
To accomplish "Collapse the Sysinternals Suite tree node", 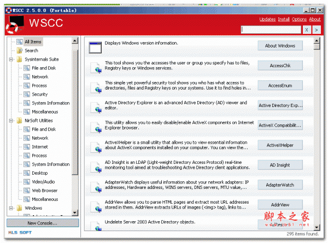I will 11,60.
